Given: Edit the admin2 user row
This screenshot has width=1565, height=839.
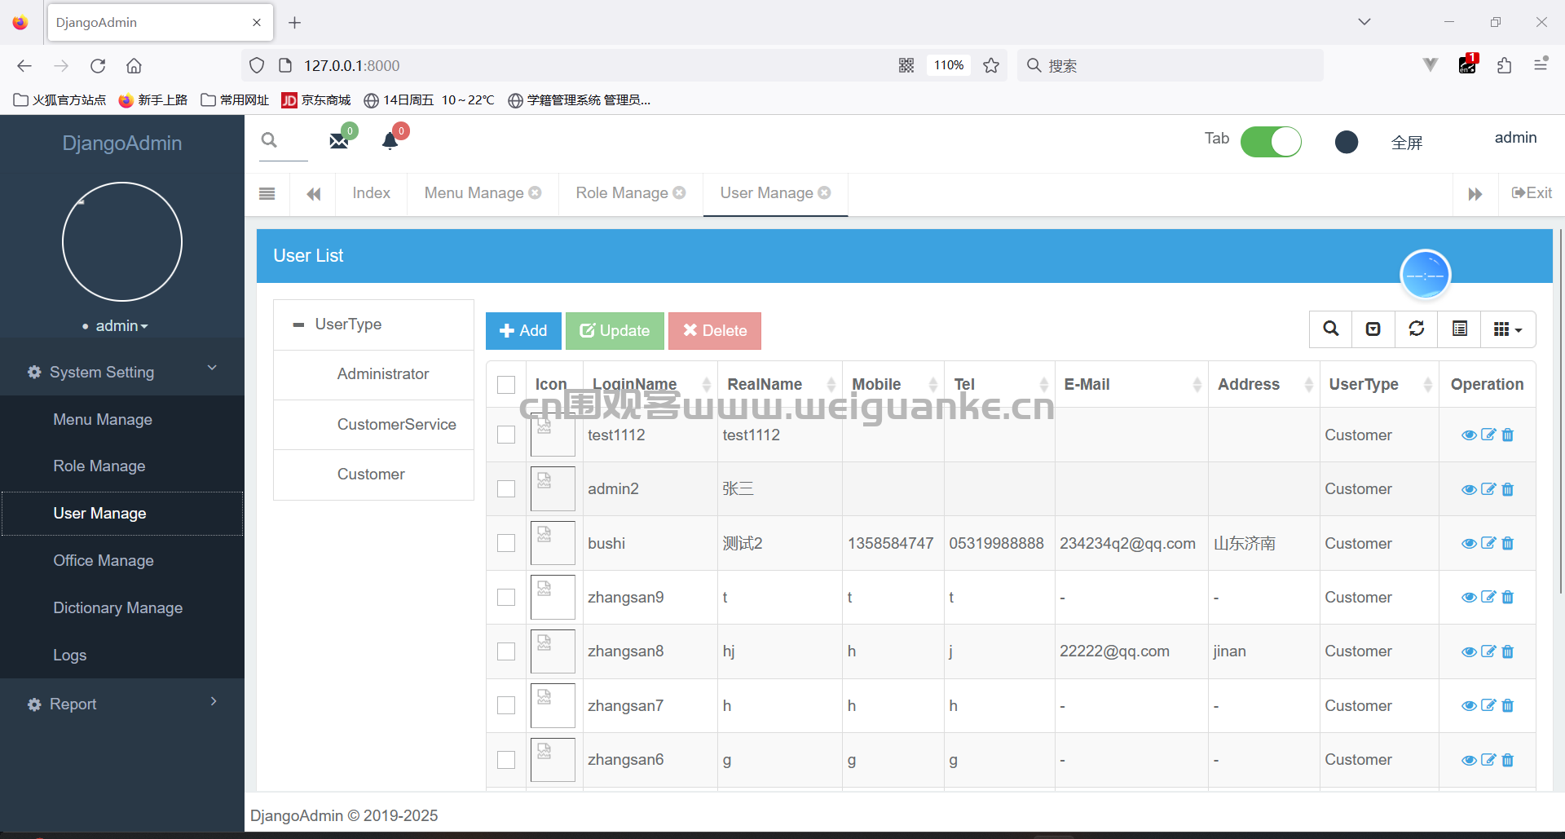Looking at the screenshot, I should pyautogui.click(x=1488, y=489).
